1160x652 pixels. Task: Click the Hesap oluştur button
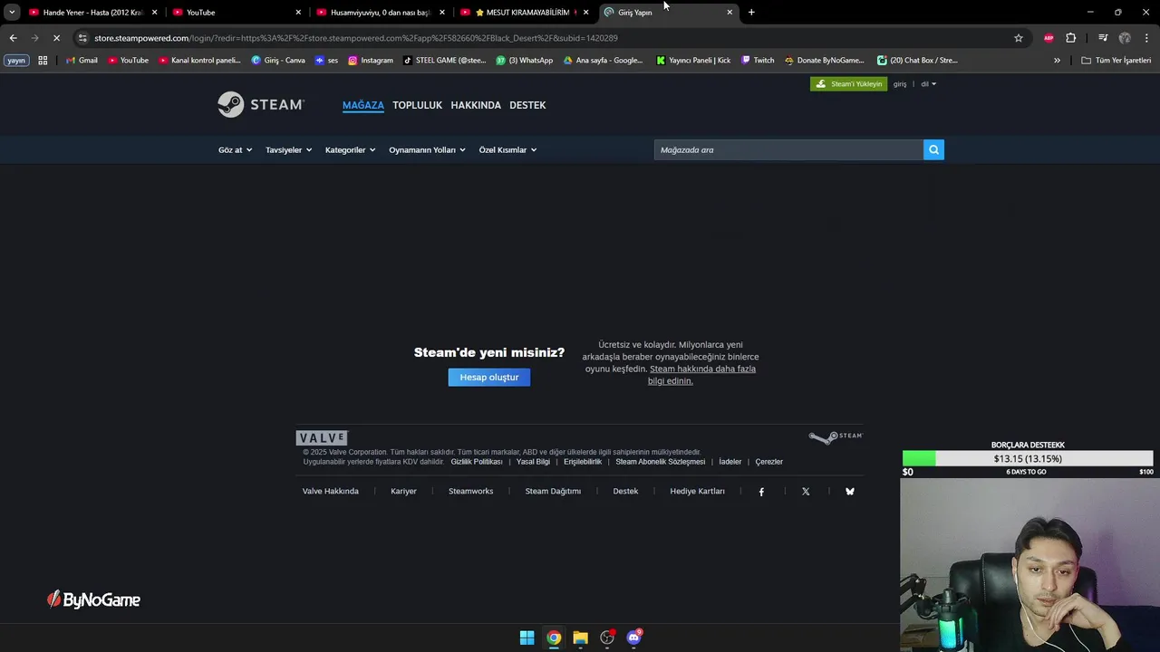coord(489,378)
